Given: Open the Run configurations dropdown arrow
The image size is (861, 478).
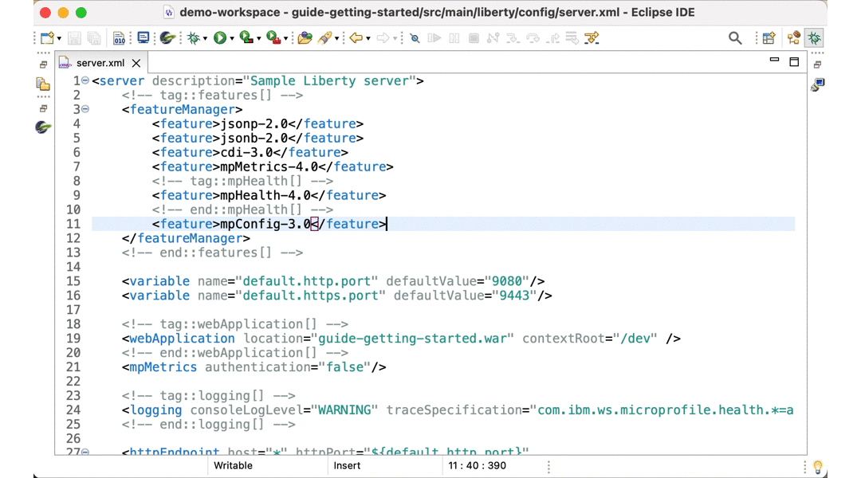Looking at the screenshot, I should tap(232, 38).
